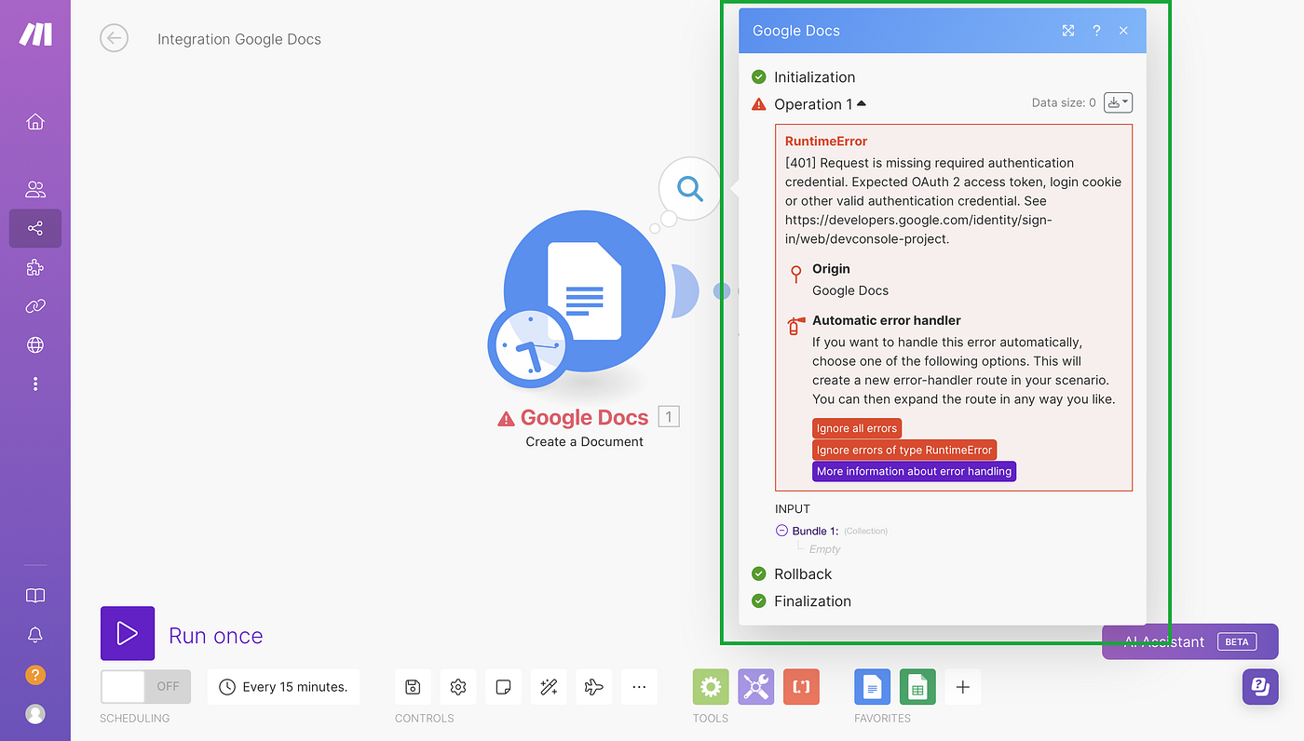This screenshot has height=741, width=1304.
Task: Click the Finalization step
Action: (x=812, y=601)
